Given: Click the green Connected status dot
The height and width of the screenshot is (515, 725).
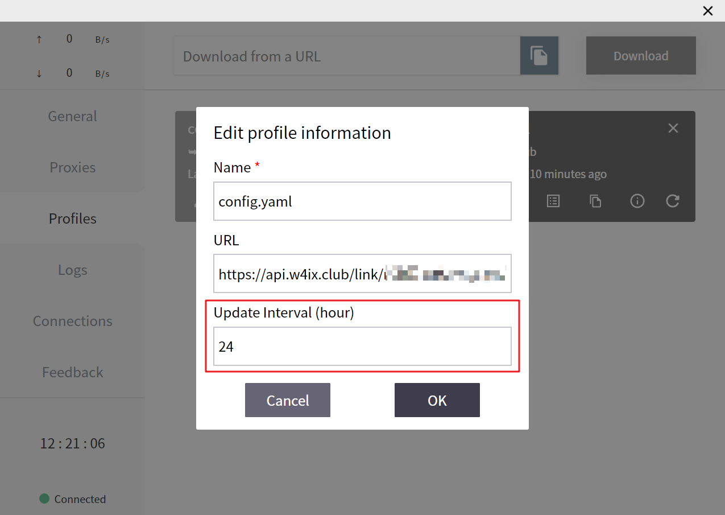Looking at the screenshot, I should click(x=44, y=498).
